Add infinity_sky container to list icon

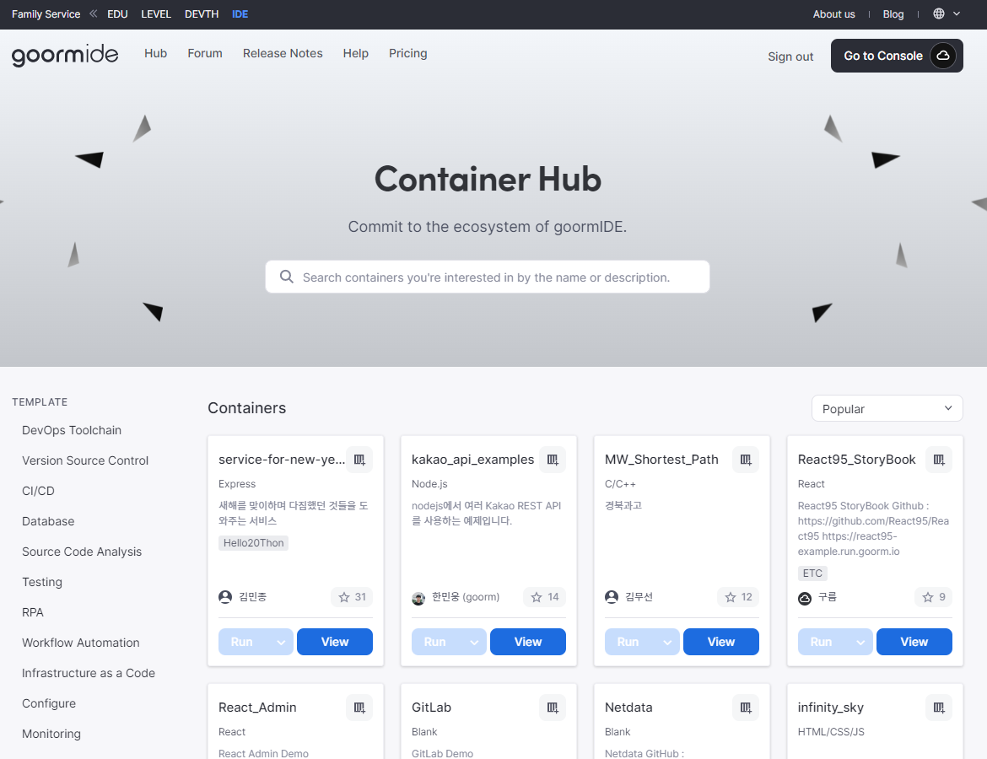click(x=939, y=708)
